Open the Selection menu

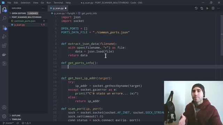coord(25,3)
